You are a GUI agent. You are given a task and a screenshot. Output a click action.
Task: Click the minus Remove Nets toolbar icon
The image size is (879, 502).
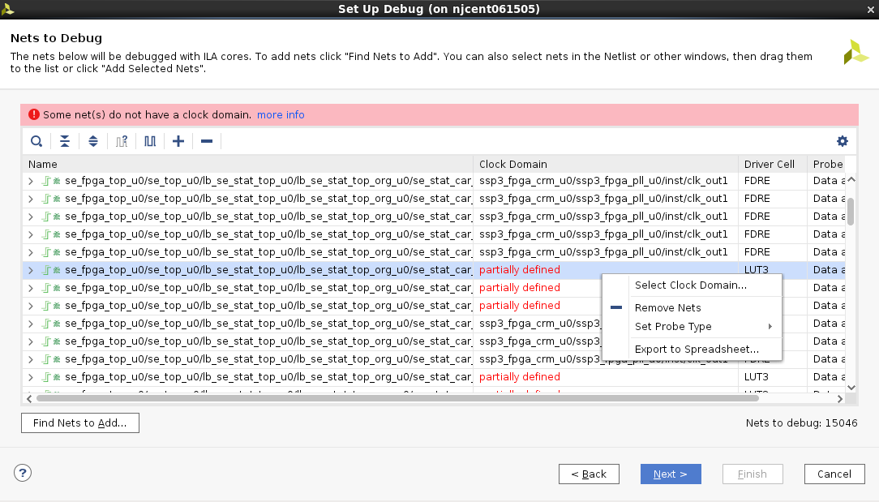tap(207, 141)
